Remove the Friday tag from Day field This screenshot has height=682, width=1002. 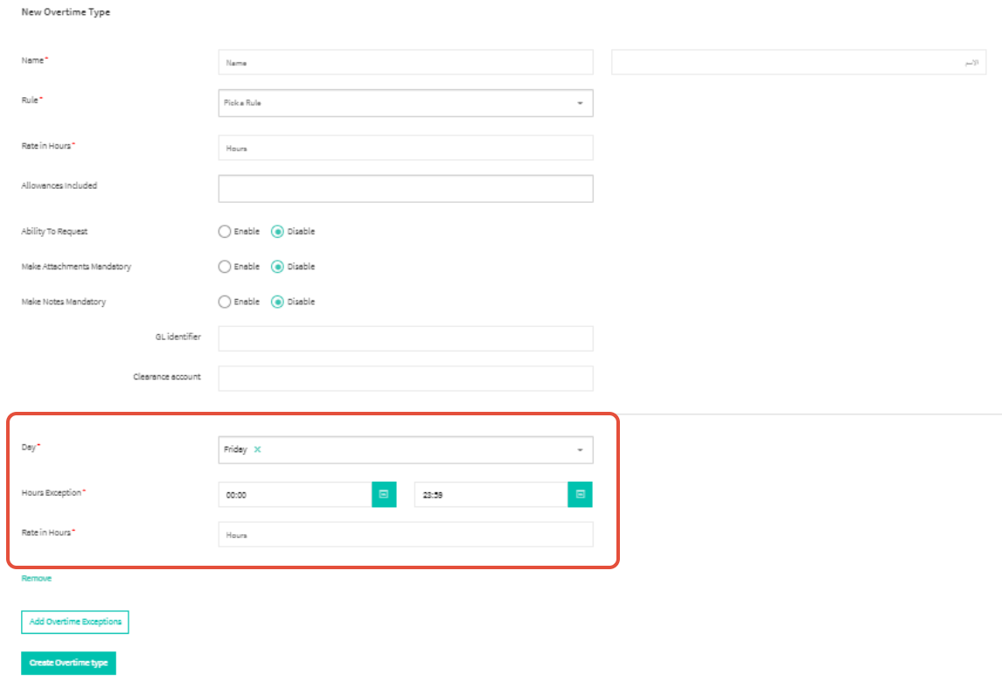[x=258, y=449]
